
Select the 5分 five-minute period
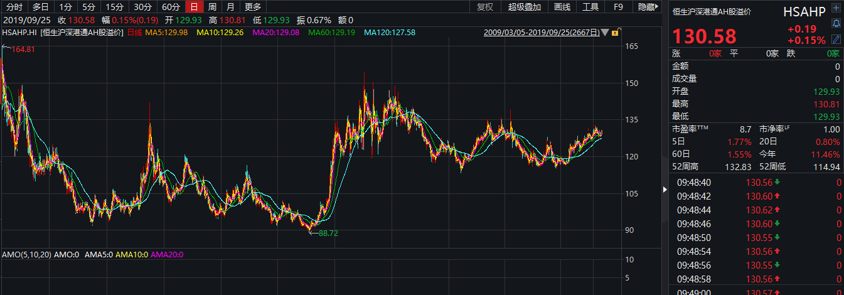(89, 7)
